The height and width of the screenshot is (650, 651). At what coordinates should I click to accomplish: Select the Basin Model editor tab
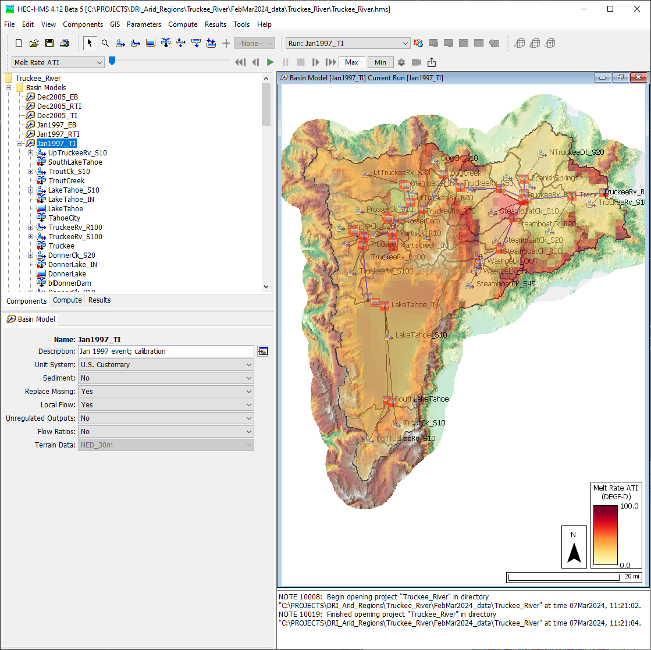31,319
